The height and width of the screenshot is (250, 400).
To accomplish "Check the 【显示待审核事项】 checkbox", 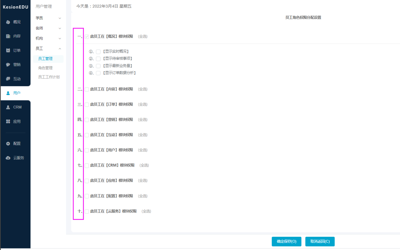I will click(98, 59).
